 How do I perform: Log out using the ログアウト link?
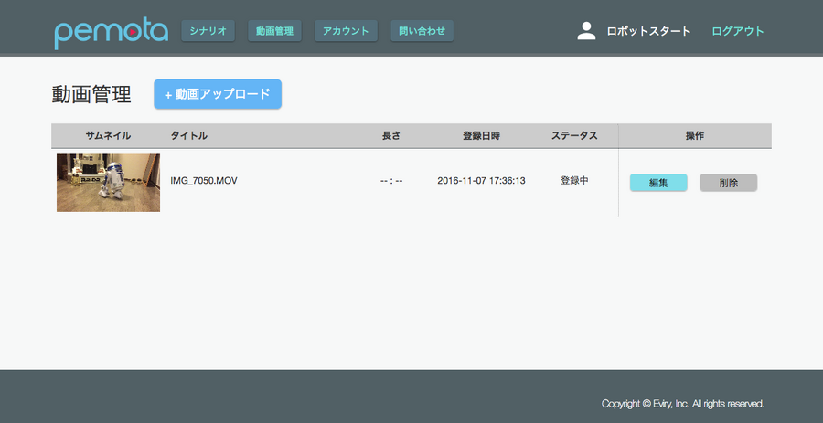[x=737, y=31]
